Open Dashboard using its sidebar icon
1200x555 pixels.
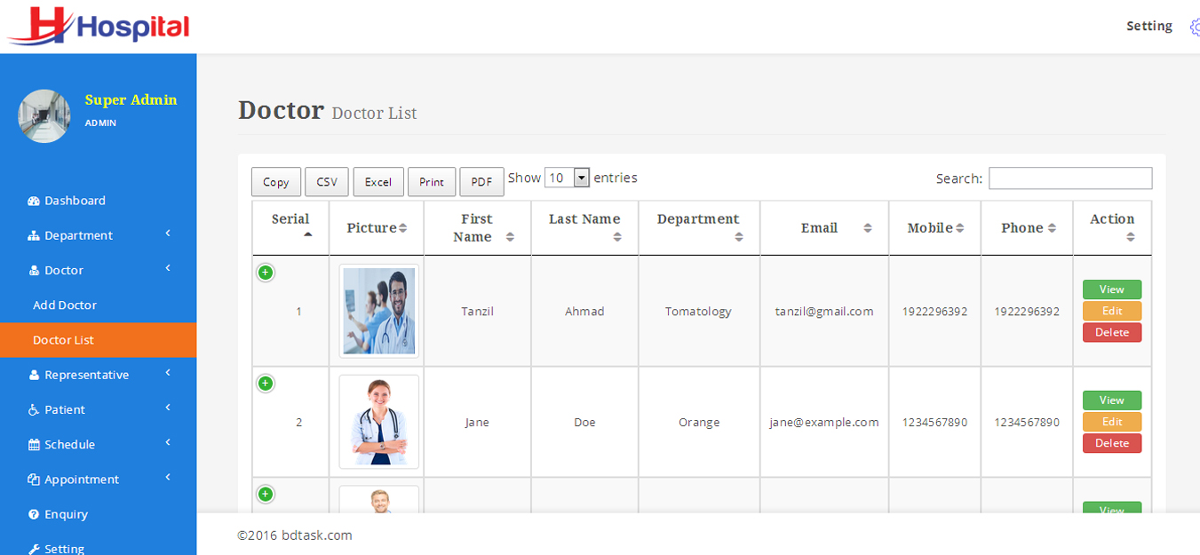(x=33, y=200)
